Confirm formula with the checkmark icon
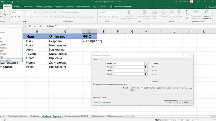This screenshot has height=121, width=216. click(35, 26)
